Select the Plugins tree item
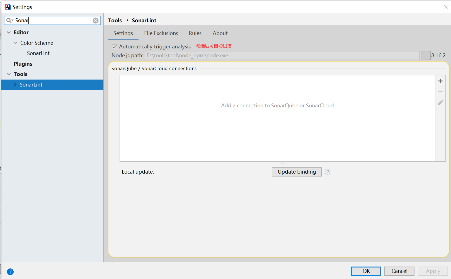The height and width of the screenshot is (279, 451). pyautogui.click(x=23, y=64)
